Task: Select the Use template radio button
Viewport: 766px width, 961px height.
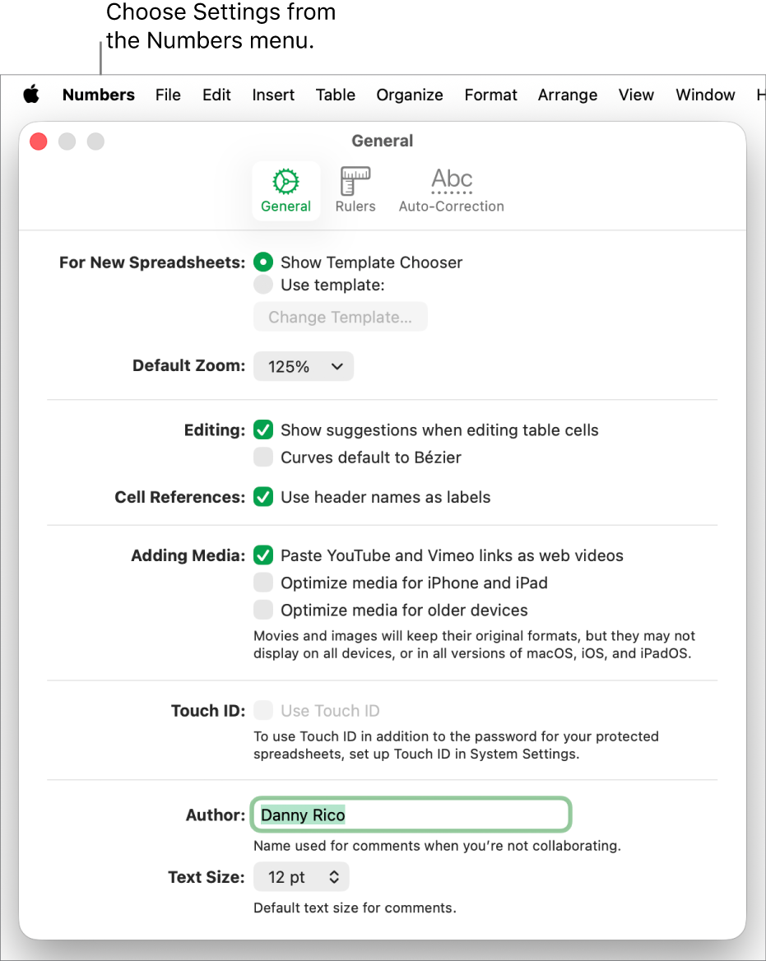Action: [x=263, y=285]
